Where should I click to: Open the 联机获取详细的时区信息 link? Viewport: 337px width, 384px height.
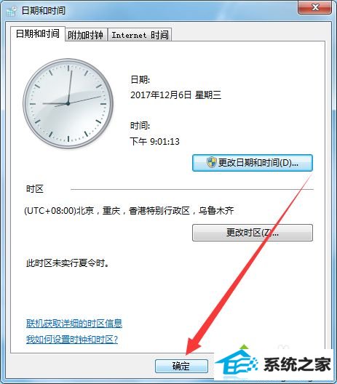click(x=74, y=324)
